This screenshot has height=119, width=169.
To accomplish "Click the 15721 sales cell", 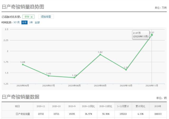I will (x=56, y=114).
